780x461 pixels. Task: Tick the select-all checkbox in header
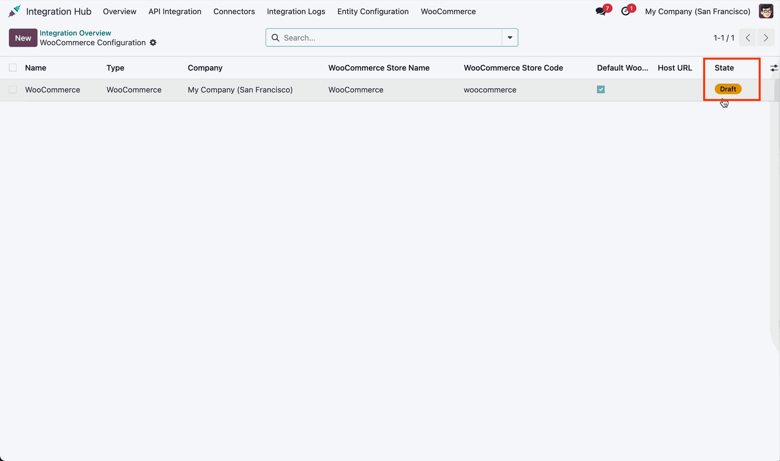[13, 68]
